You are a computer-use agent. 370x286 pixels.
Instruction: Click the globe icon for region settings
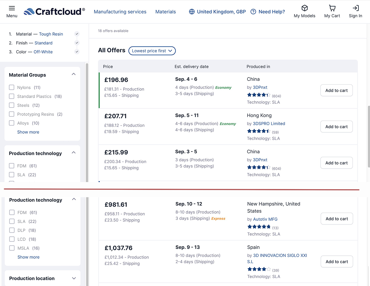(x=192, y=12)
